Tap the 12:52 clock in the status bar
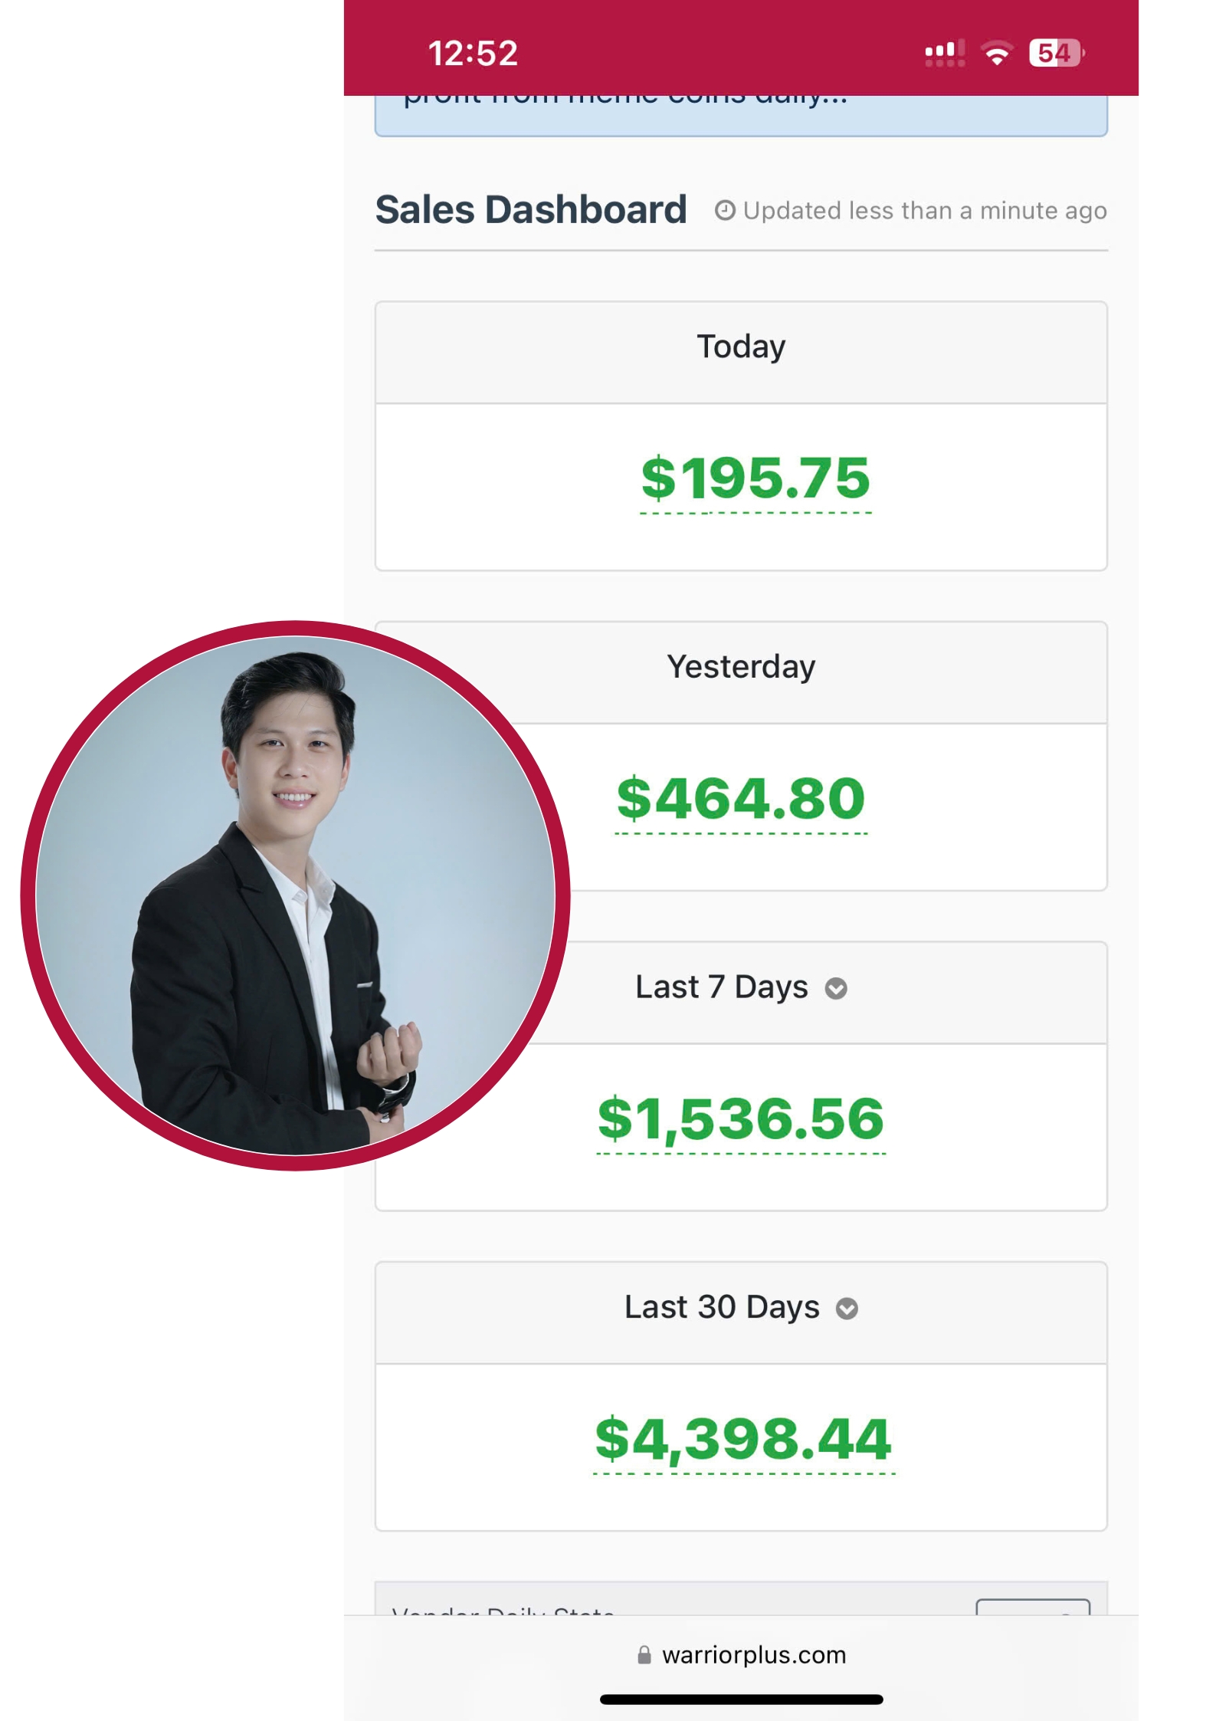The height and width of the screenshot is (1721, 1216). [473, 54]
